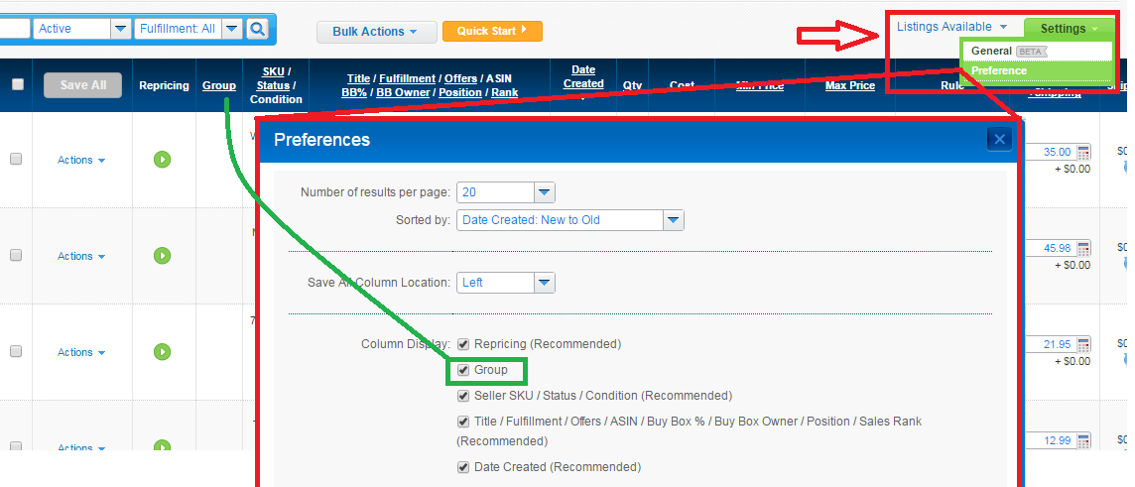Image resolution: width=1135 pixels, height=487 pixels.
Task: Open calculator icon beside 12.99 price
Action: 1083,440
